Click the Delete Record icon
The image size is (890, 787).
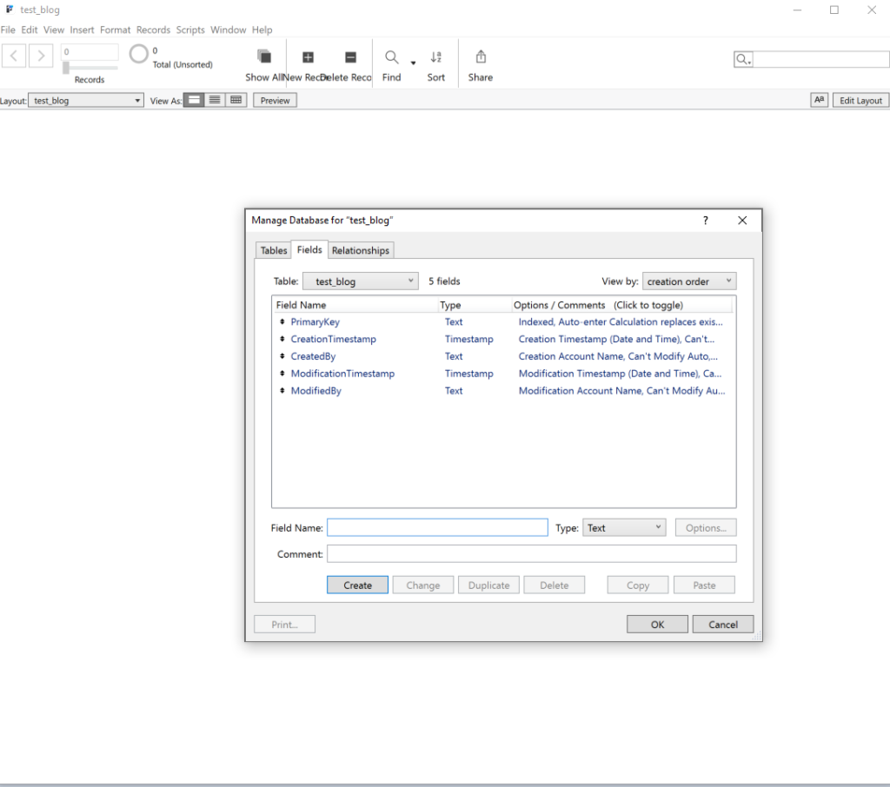350,58
